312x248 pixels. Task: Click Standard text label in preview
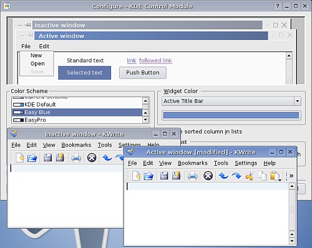(85, 60)
